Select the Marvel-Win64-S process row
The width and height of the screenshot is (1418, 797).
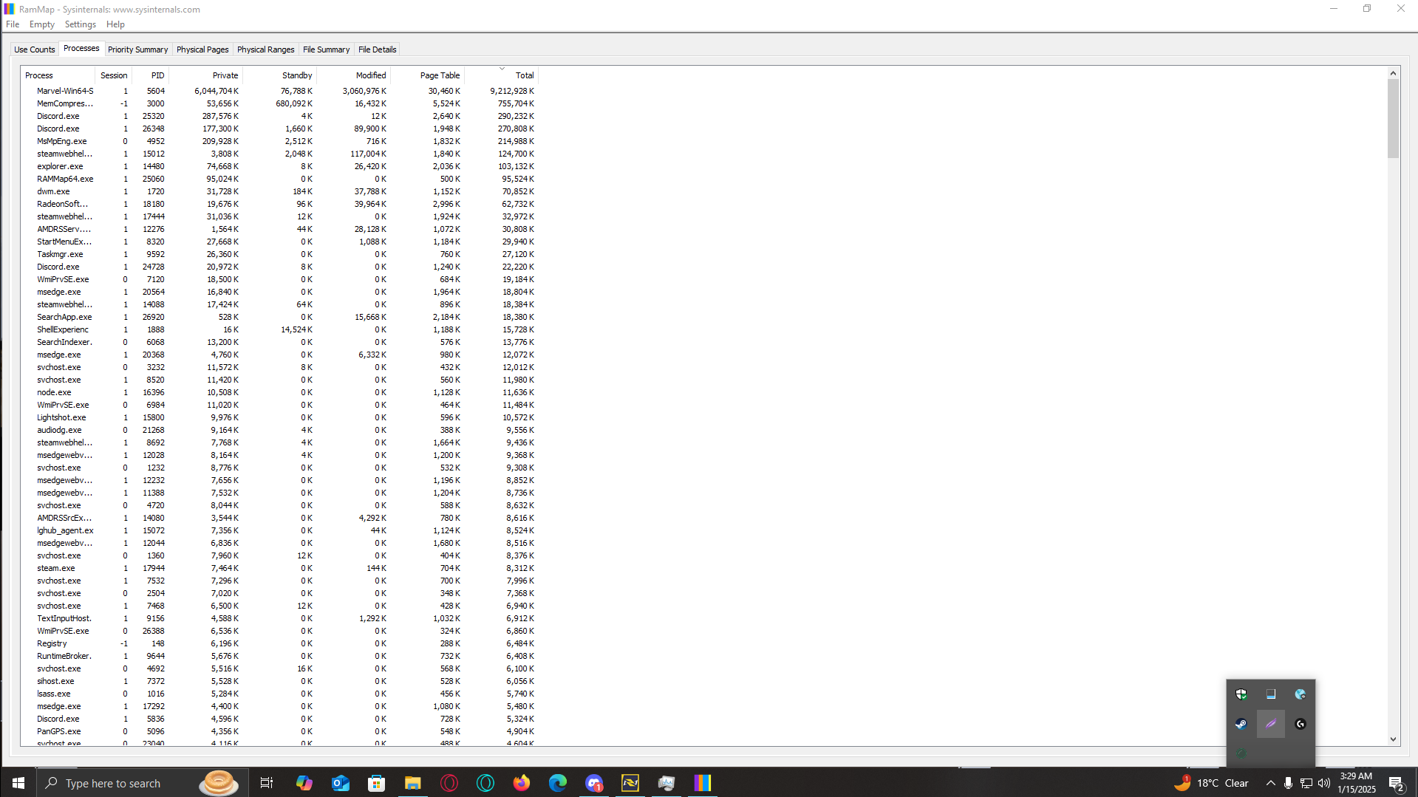click(x=280, y=91)
